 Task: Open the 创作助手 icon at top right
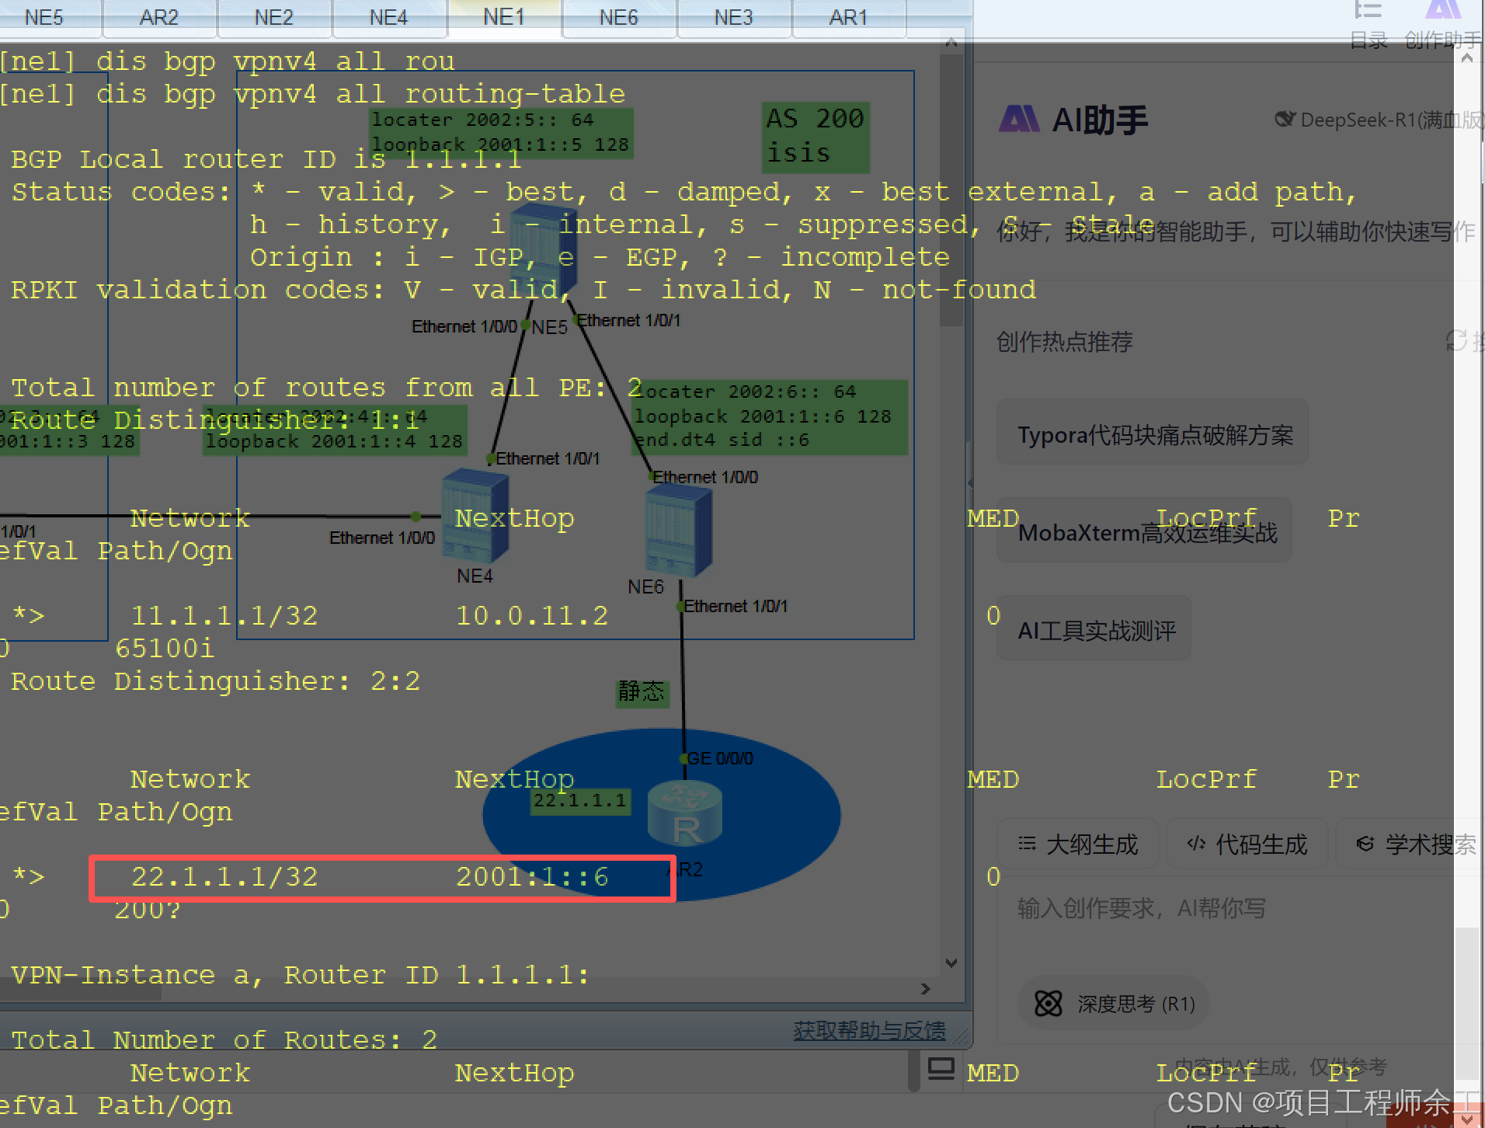pos(1443,9)
